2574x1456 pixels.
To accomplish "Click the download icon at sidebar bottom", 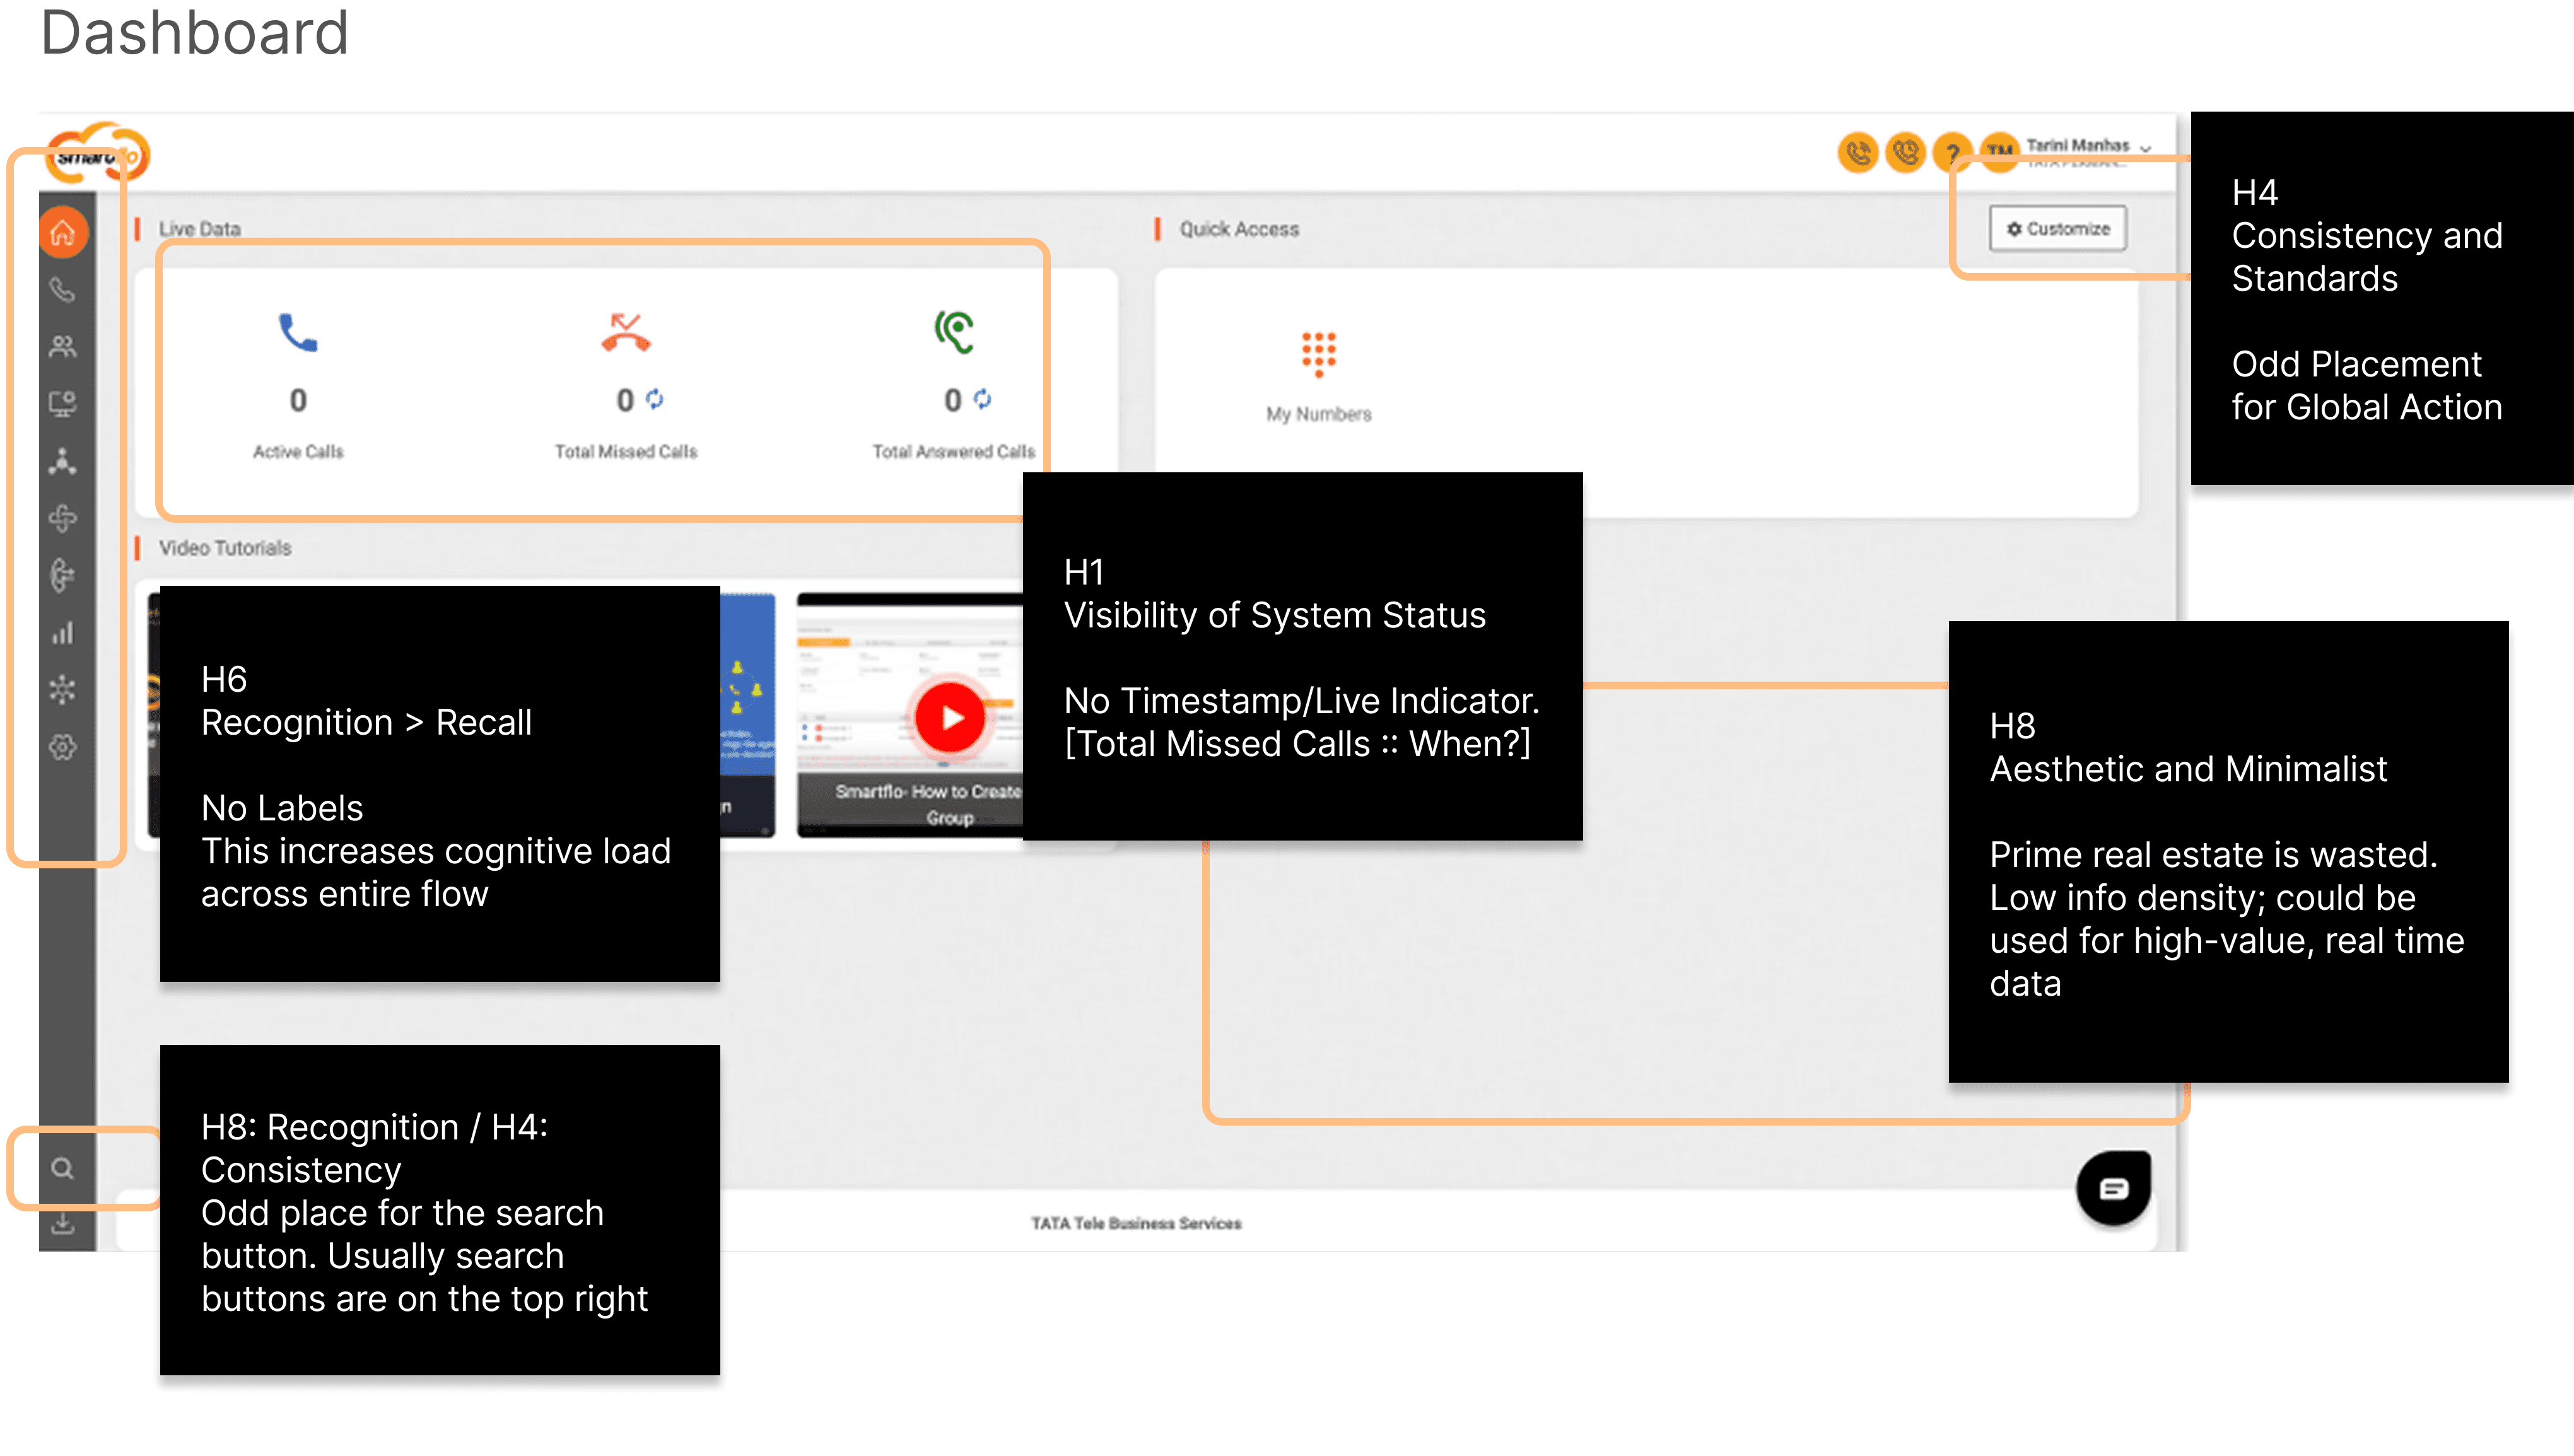I will (63, 1223).
